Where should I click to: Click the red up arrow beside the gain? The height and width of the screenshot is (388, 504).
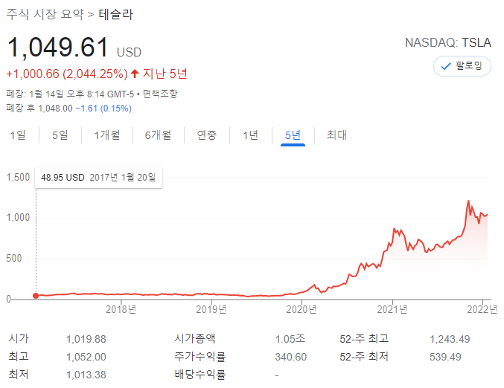point(135,74)
